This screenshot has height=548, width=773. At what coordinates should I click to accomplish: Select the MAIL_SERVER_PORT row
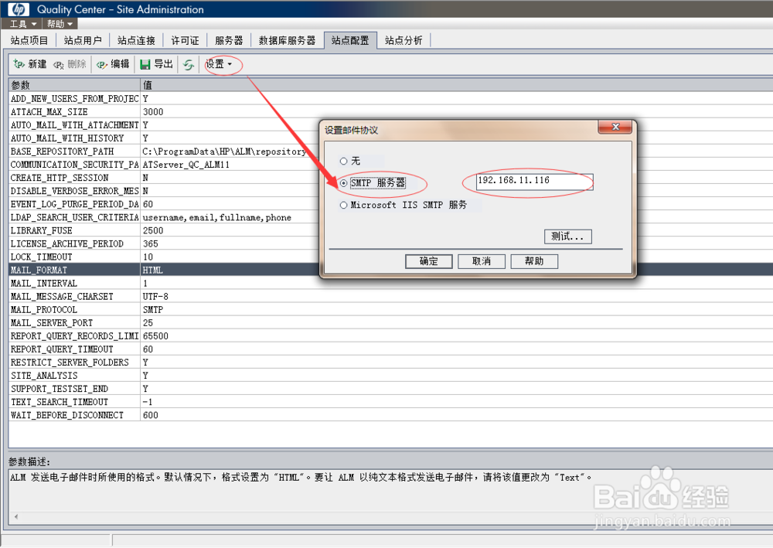pyautogui.click(x=390, y=323)
